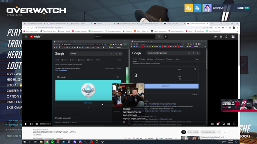The image size is (257, 144).
Task: Switch to the 'This will break you' tab
Action: point(128,24)
